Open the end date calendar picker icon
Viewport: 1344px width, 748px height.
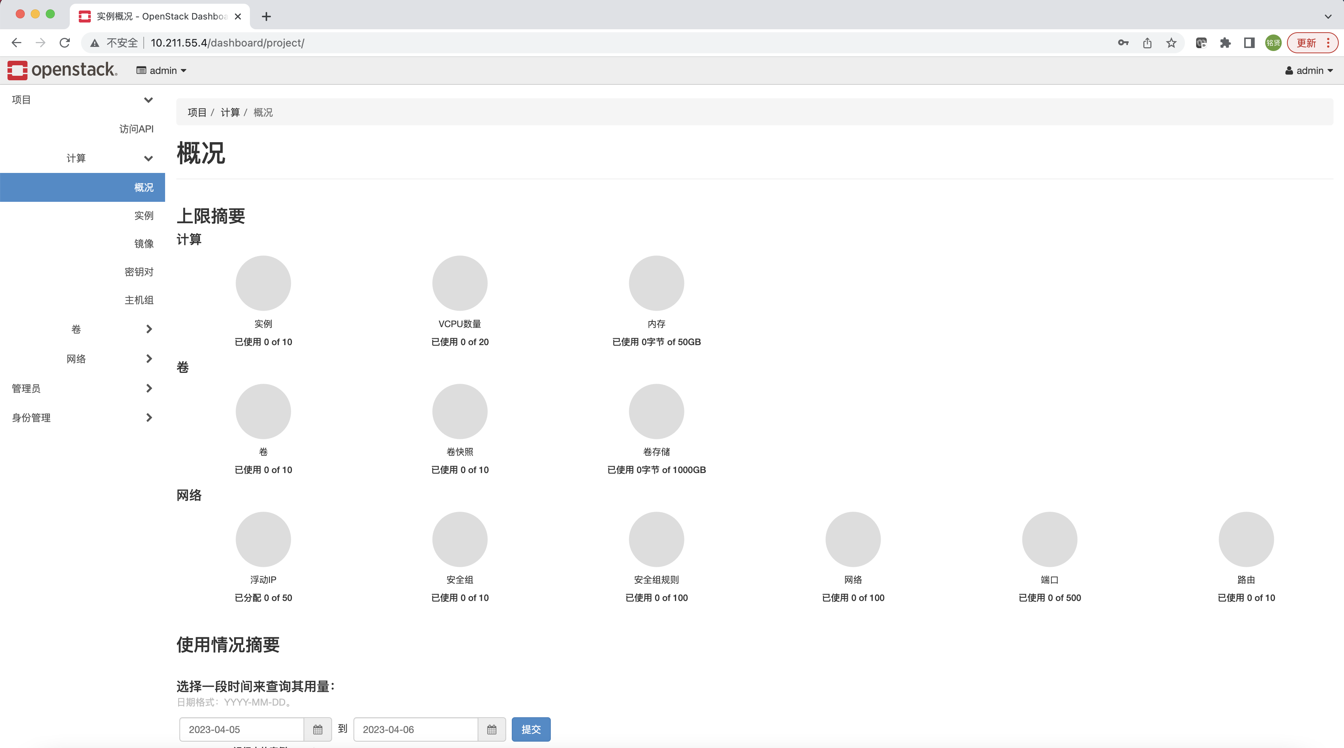click(x=491, y=729)
